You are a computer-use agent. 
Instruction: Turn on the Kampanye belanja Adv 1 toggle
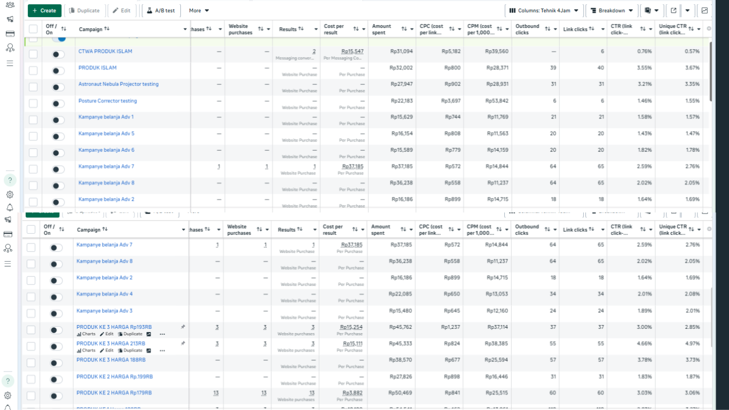click(x=57, y=120)
